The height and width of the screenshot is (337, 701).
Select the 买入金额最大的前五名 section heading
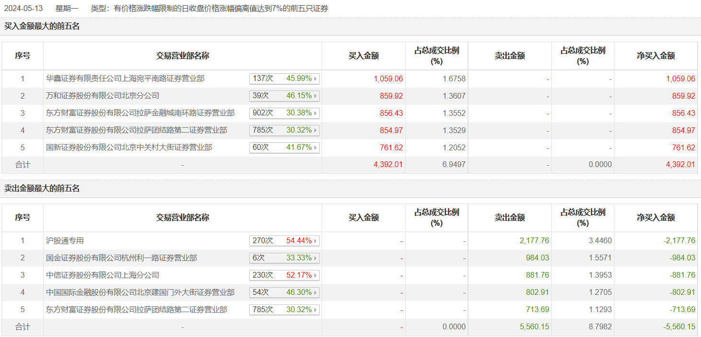point(42,26)
